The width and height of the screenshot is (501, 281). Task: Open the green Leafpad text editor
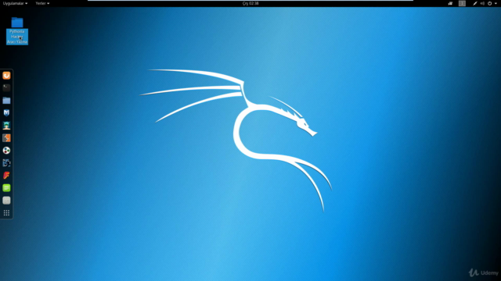[x=6, y=188]
